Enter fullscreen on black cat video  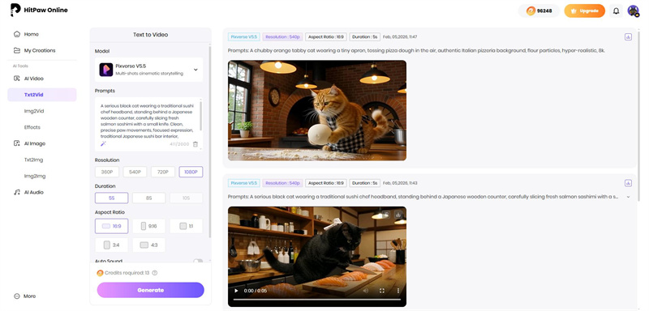pyautogui.click(x=382, y=291)
